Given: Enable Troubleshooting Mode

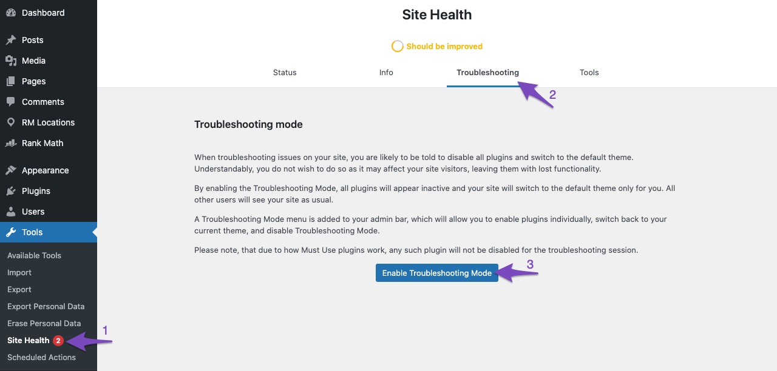Looking at the screenshot, I should click(x=436, y=273).
